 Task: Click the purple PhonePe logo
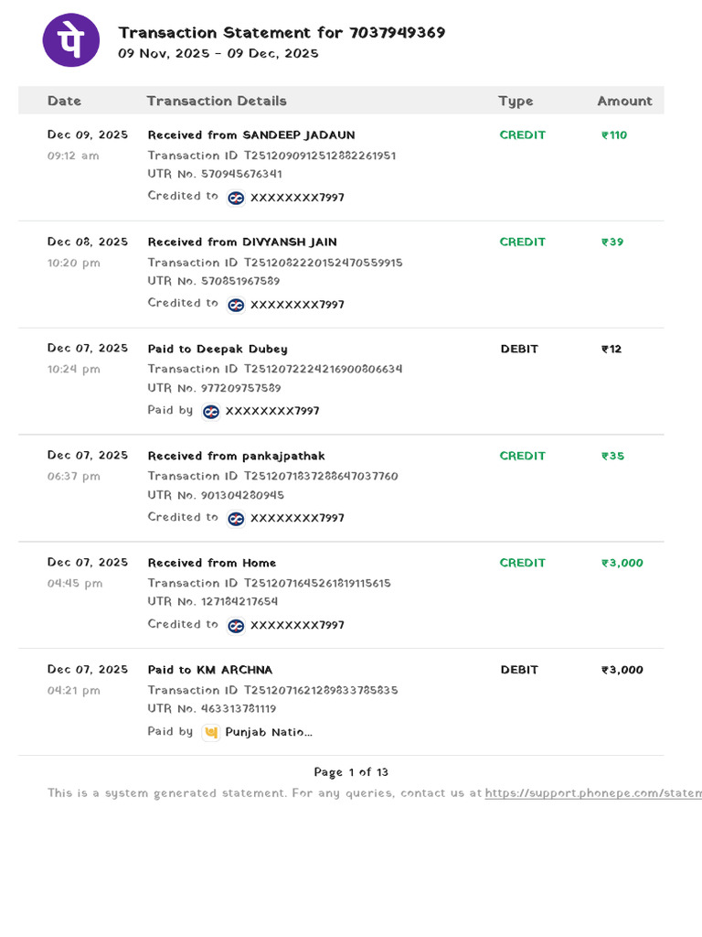[x=71, y=40]
